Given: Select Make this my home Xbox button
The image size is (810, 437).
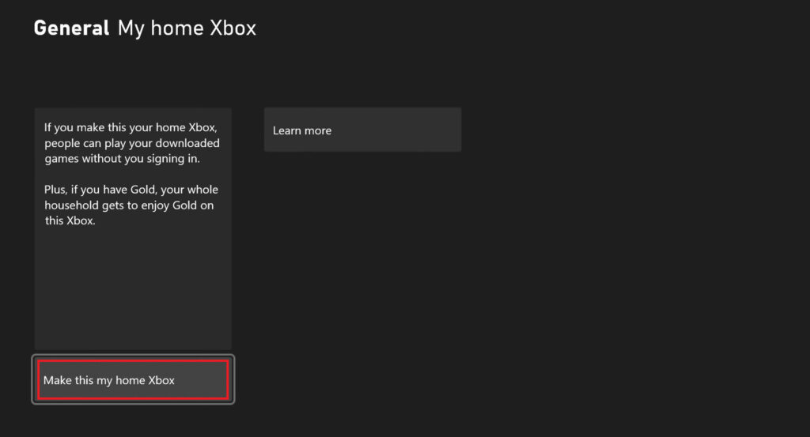Looking at the screenshot, I should tap(133, 380).
